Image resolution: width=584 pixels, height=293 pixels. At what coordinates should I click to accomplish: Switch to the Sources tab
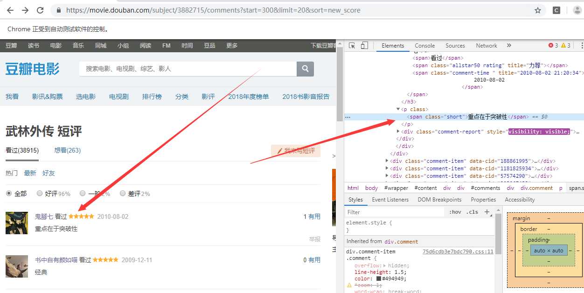coord(455,45)
